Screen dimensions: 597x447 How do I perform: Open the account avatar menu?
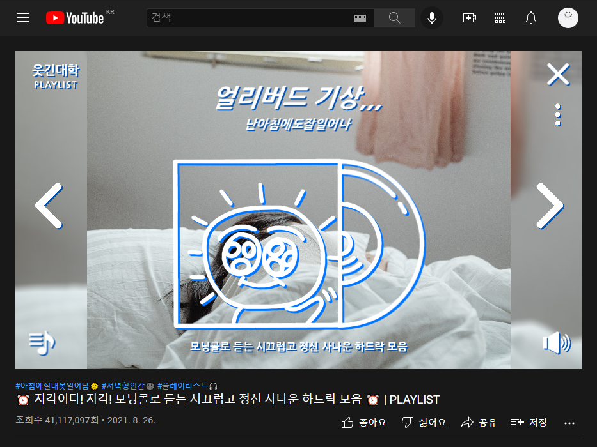(568, 18)
